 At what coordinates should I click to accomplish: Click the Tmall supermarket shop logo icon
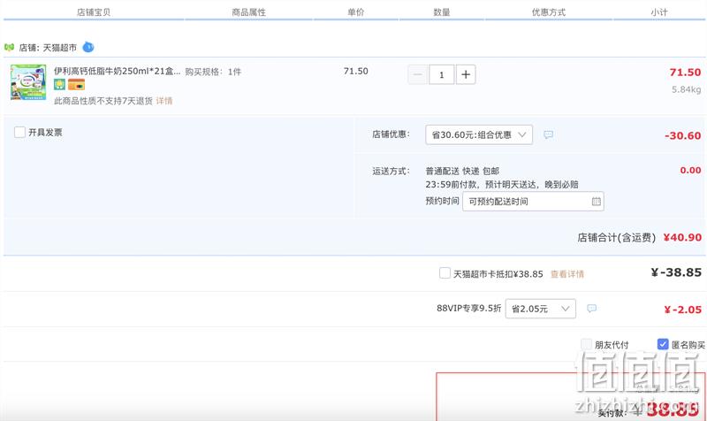point(9,48)
